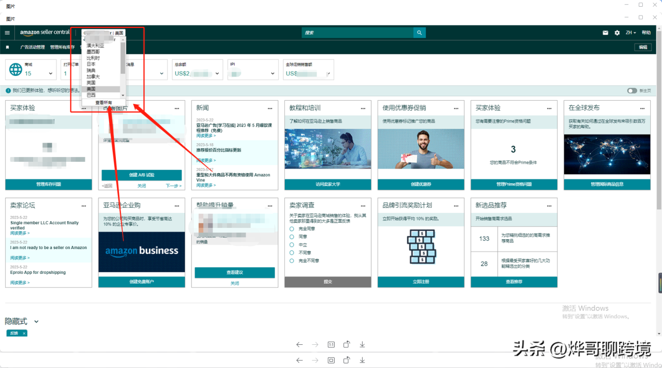Open the hamburger navigation menu

pos(7,33)
